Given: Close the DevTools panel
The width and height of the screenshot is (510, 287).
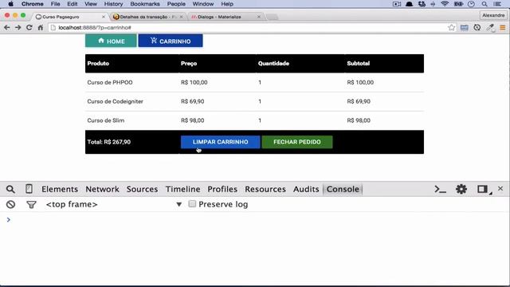Looking at the screenshot, I should tap(500, 189).
